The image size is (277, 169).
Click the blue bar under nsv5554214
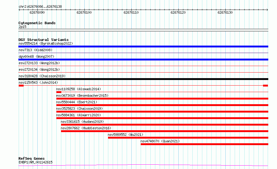pos(143,47)
